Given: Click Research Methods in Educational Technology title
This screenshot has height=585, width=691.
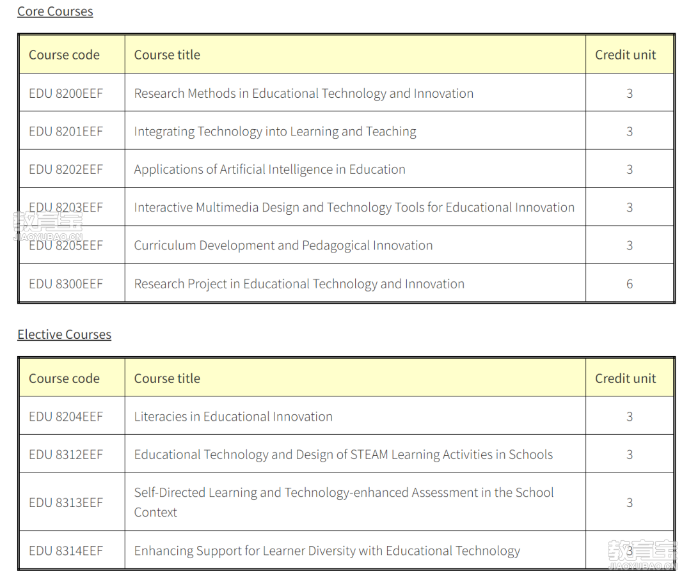Looking at the screenshot, I should [304, 93].
